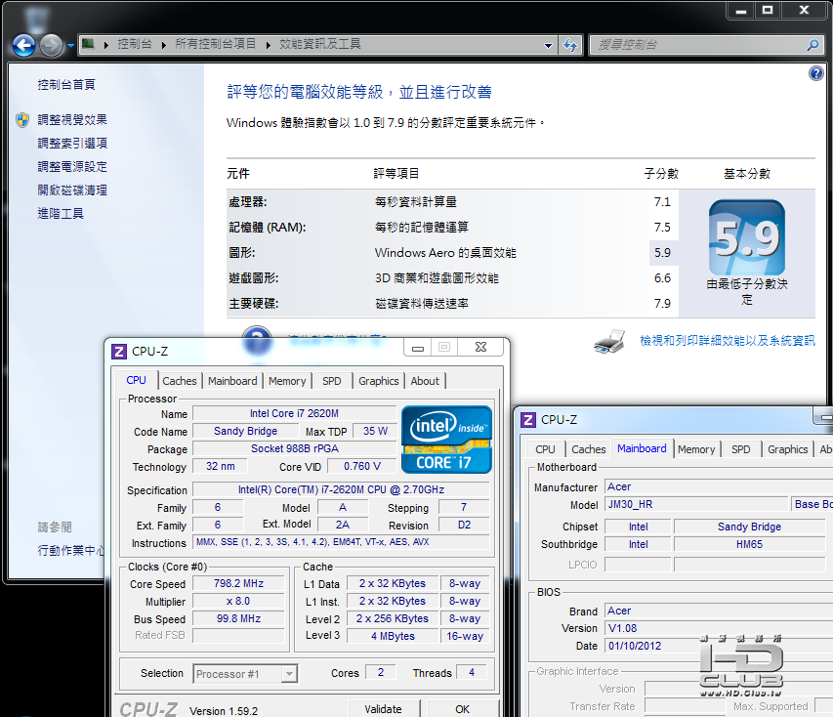Screen dimensions: 833x717
Task: Open the help question mark icon
Action: coord(816,73)
